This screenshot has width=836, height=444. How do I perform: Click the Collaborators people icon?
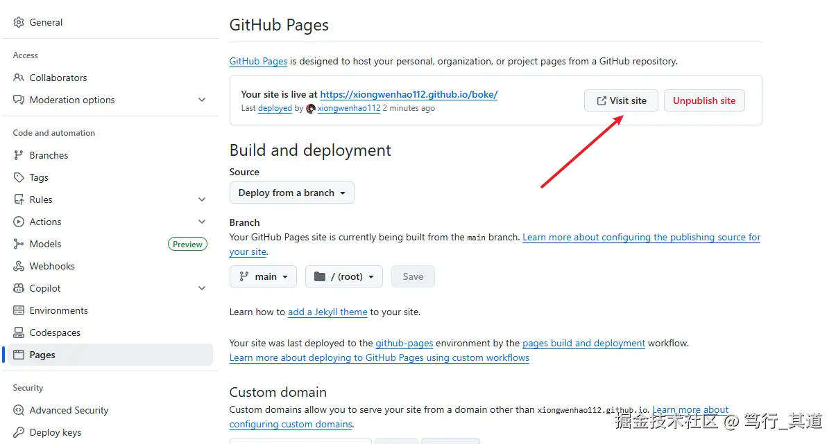[x=19, y=78]
